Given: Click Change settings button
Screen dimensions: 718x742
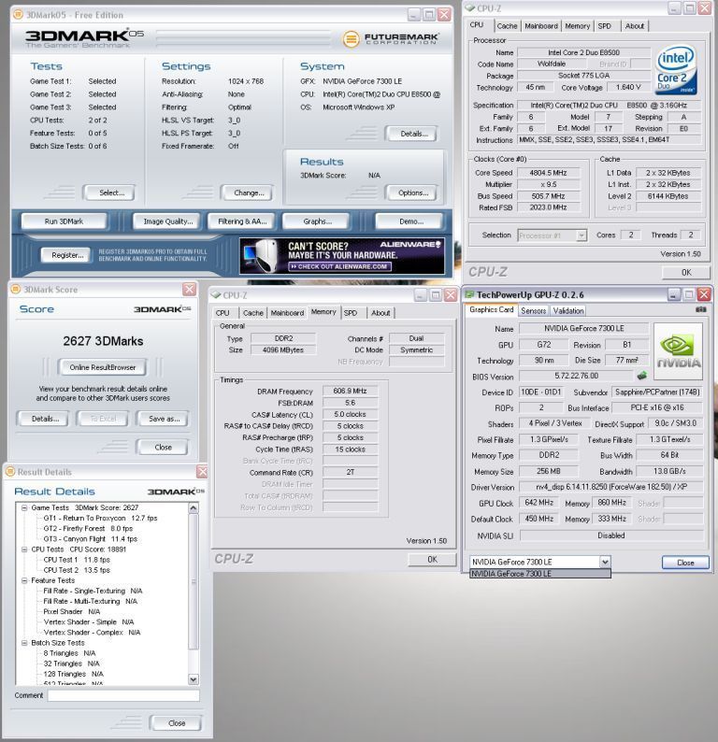Looking at the screenshot, I should pyautogui.click(x=249, y=193).
